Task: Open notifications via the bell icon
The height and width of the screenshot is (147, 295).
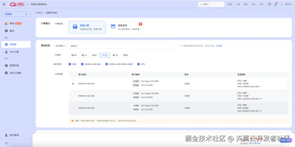Action: point(275,4)
